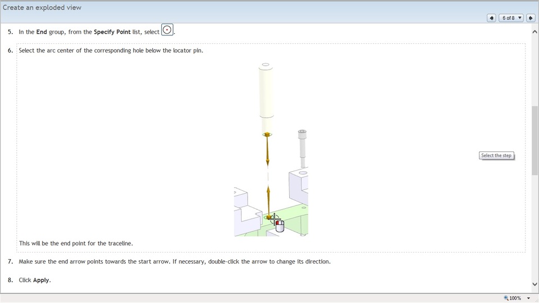
Task: Open the 100% zoom level dropdown
Action: 528,298
